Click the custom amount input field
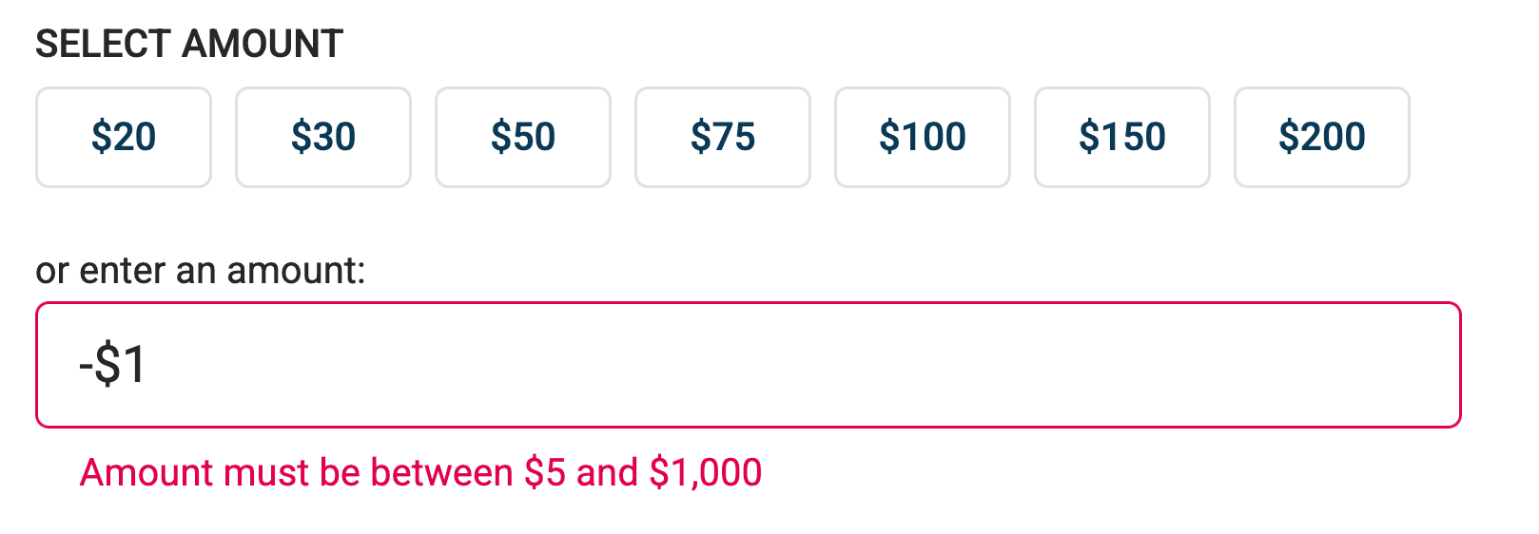 [748, 365]
